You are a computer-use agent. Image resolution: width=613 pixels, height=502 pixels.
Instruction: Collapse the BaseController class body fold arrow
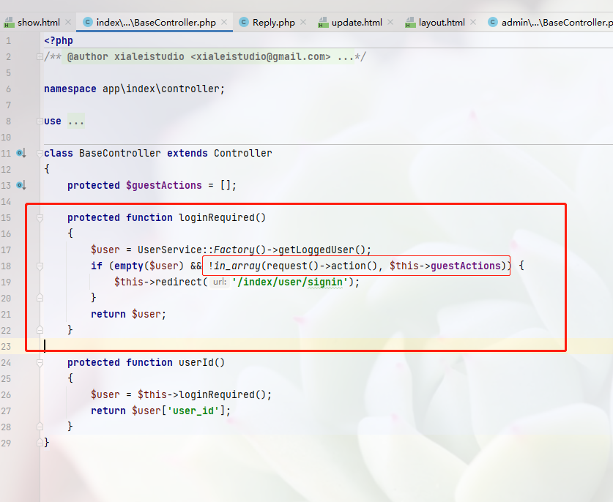38,153
